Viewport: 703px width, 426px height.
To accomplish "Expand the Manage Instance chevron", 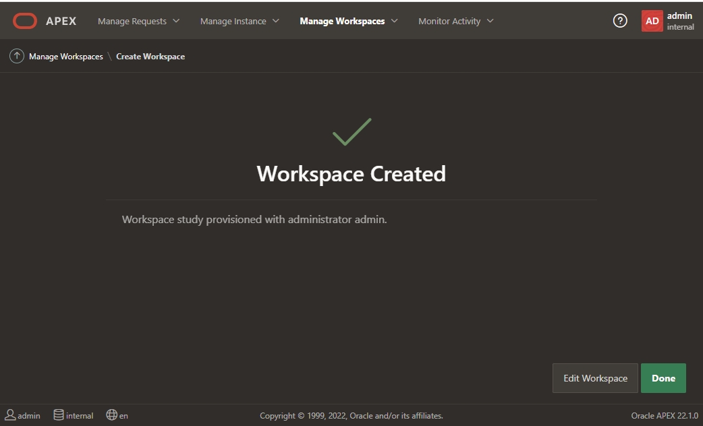I will click(x=275, y=21).
